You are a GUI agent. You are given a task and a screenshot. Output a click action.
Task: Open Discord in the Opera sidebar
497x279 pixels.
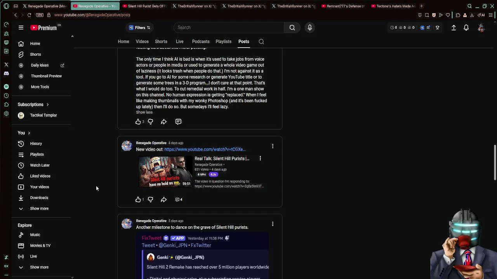(6, 74)
